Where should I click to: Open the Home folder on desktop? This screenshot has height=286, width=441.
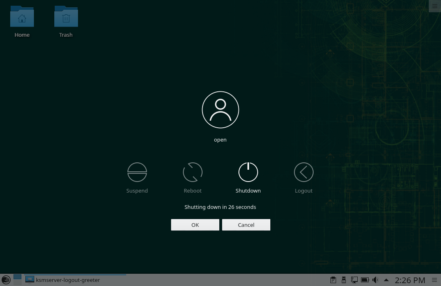(22, 18)
